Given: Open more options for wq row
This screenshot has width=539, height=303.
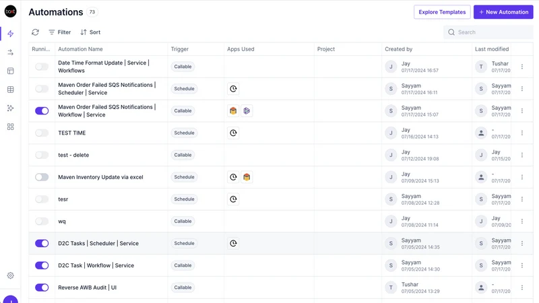Looking at the screenshot, I should (521, 222).
